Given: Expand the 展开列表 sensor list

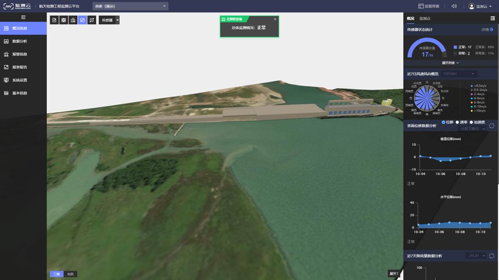Looking at the screenshot, I should pyautogui.click(x=450, y=63).
